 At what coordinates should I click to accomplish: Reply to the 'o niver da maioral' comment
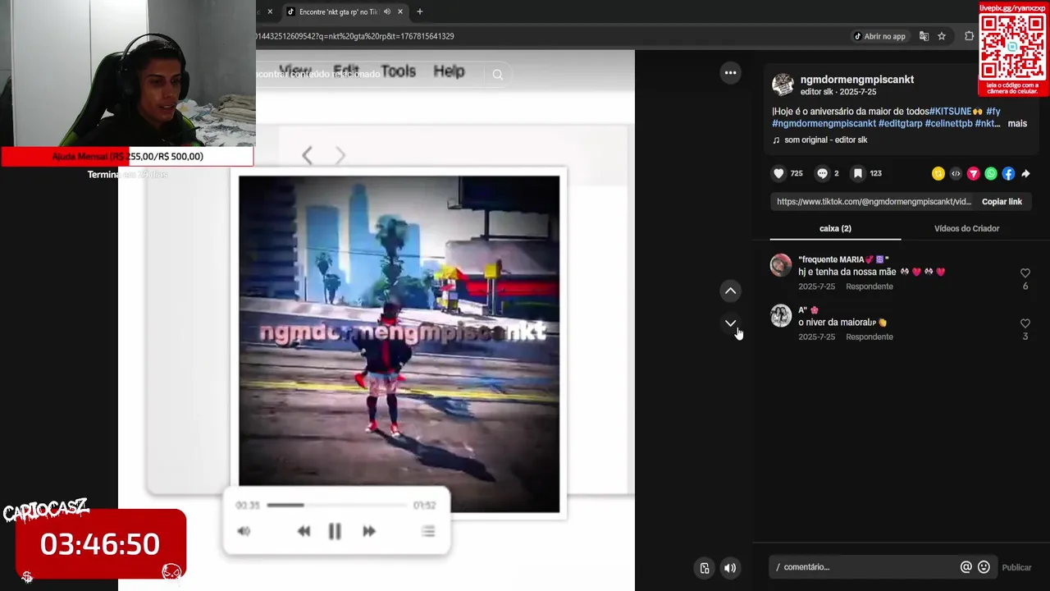tap(869, 337)
